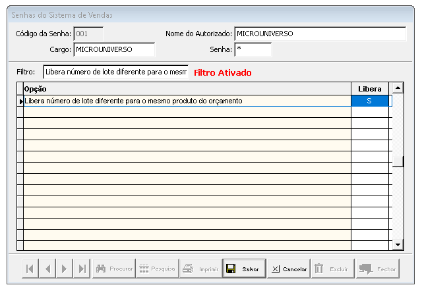Click the Excluir trash button
Image resolution: width=422 pixels, height=287 pixels.
[x=332, y=269]
